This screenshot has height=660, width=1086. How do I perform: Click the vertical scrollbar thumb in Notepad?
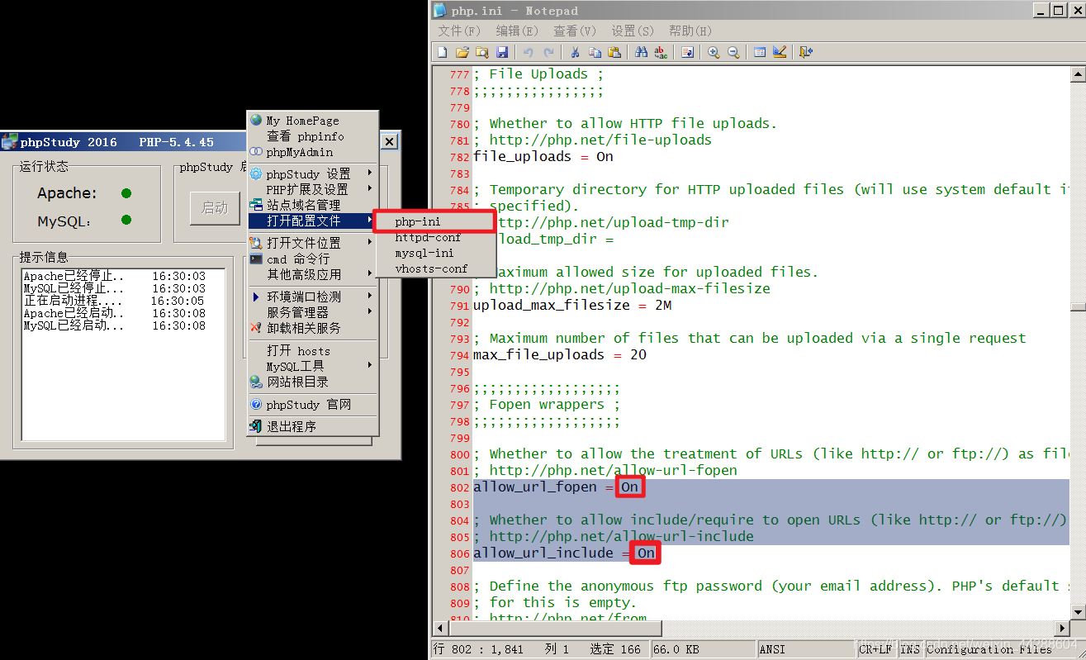1078,306
